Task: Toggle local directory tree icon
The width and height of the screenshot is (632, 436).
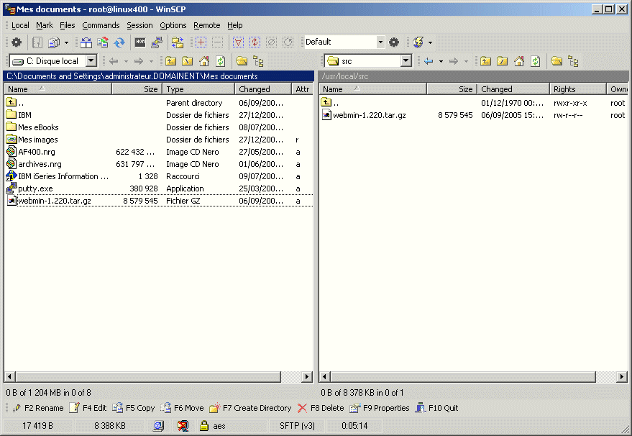Action: click(x=258, y=61)
